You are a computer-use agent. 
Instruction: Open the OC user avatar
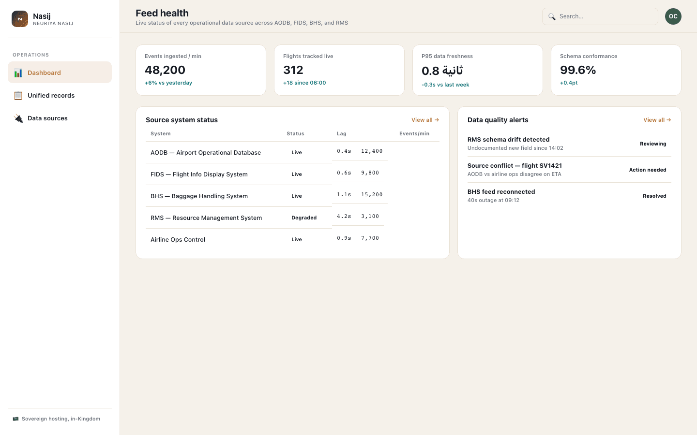click(x=673, y=16)
